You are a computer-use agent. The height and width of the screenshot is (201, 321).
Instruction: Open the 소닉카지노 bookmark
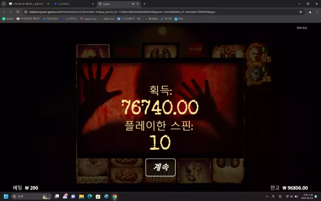point(69,19)
